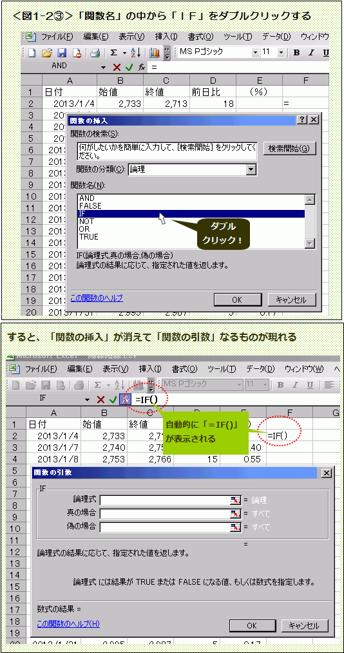Click down arrow of 関数名 list scrollbar

click(309, 243)
